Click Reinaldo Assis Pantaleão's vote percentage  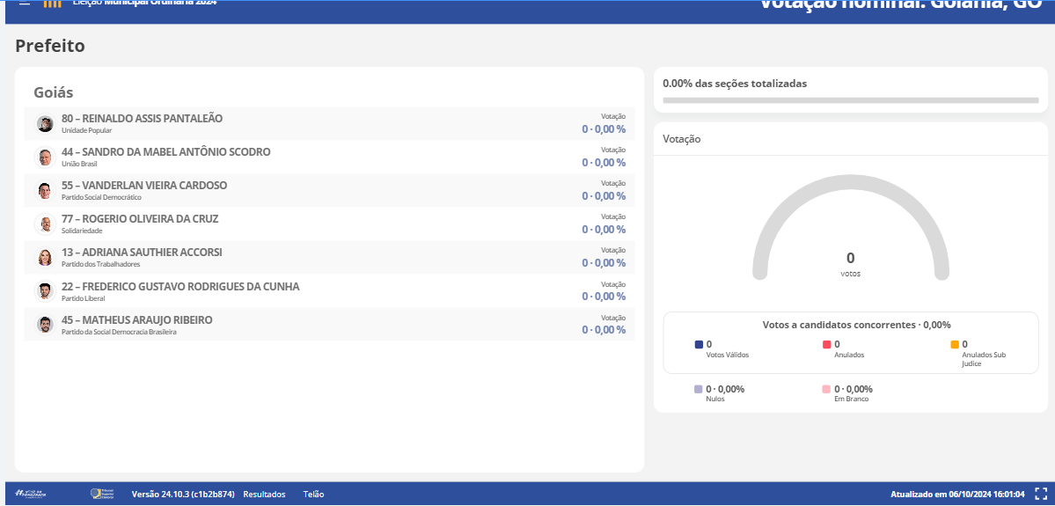pyautogui.click(x=604, y=129)
